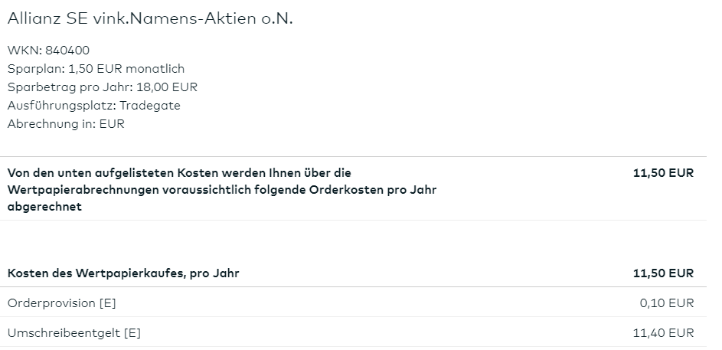Click Sparbetrag pro Jahr 18,00 EUR line
The image size is (722, 350).
[103, 87]
